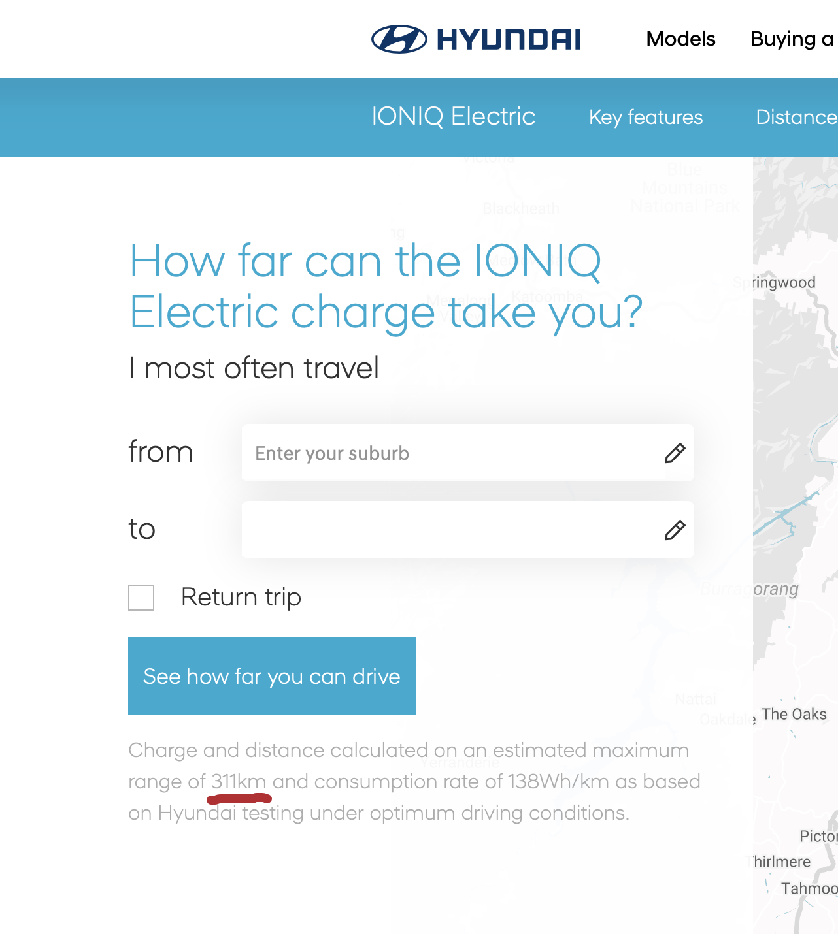838x934 pixels.
Task: Click Tahmoor label on the map
Action: pos(809,888)
